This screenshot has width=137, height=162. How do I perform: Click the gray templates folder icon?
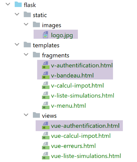27,44
